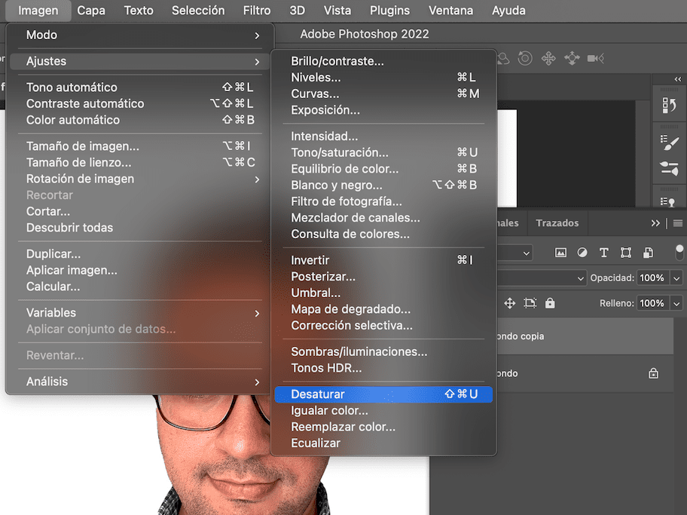Open the Ayuda menu
The image size is (687, 515).
508,11
